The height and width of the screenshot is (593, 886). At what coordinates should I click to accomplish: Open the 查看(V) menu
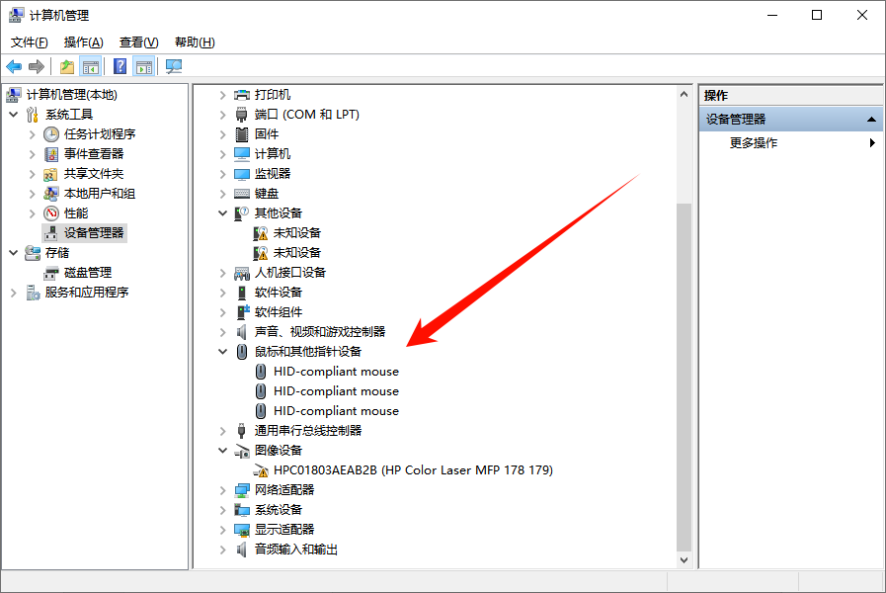[138, 42]
